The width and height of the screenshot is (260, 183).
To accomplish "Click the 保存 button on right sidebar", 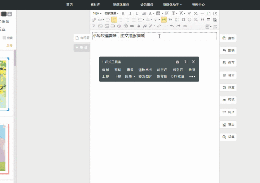I will click(228, 63).
